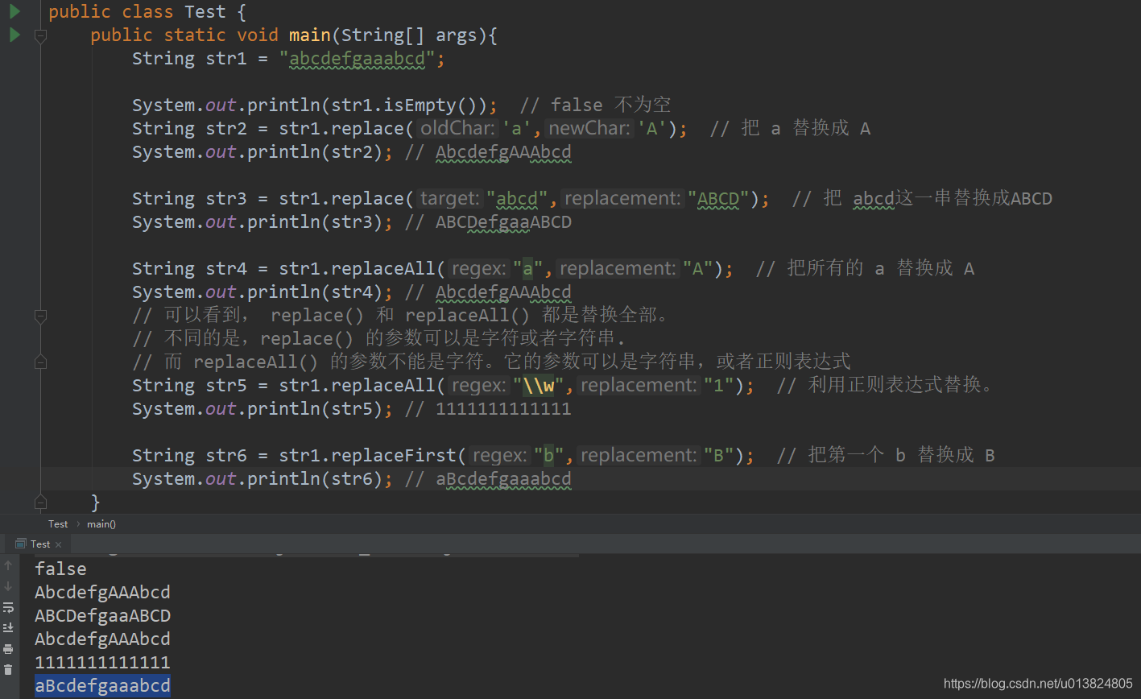
Task: Click comment "利用正则表达式替换。"
Action: click(901, 386)
